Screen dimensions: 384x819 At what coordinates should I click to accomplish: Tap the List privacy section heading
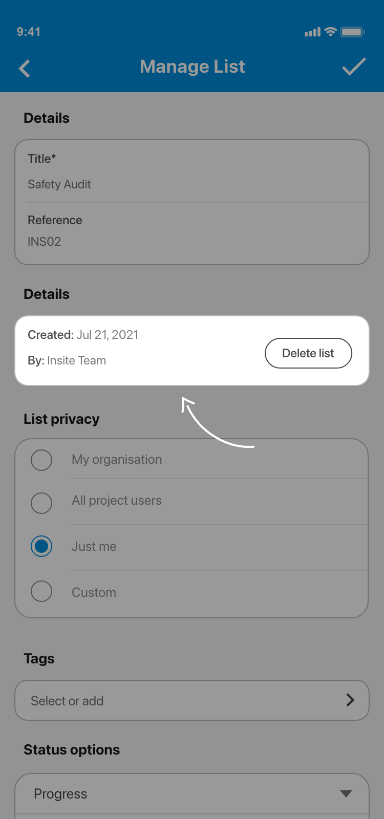click(x=61, y=419)
